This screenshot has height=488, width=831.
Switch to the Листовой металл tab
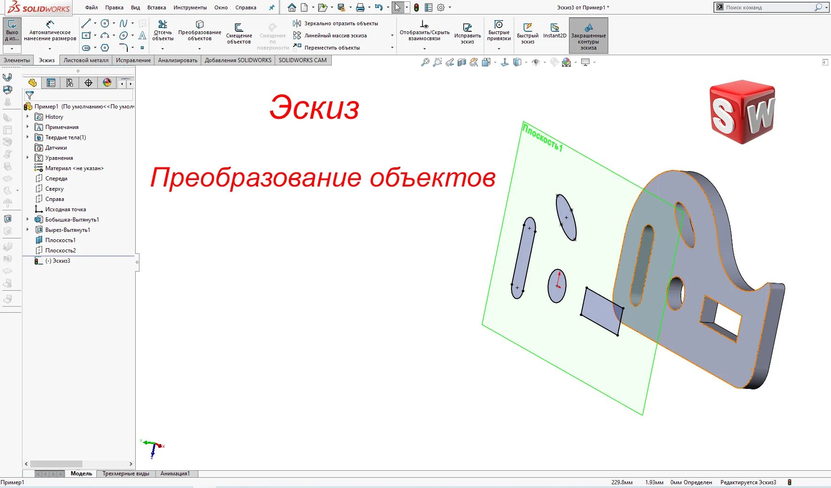[x=86, y=60]
